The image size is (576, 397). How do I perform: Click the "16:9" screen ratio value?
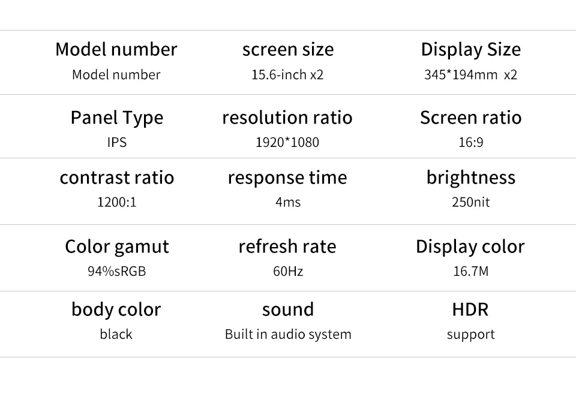coord(470,143)
